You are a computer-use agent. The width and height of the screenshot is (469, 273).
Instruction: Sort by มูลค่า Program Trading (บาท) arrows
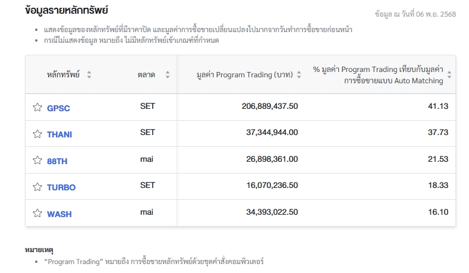298,75
